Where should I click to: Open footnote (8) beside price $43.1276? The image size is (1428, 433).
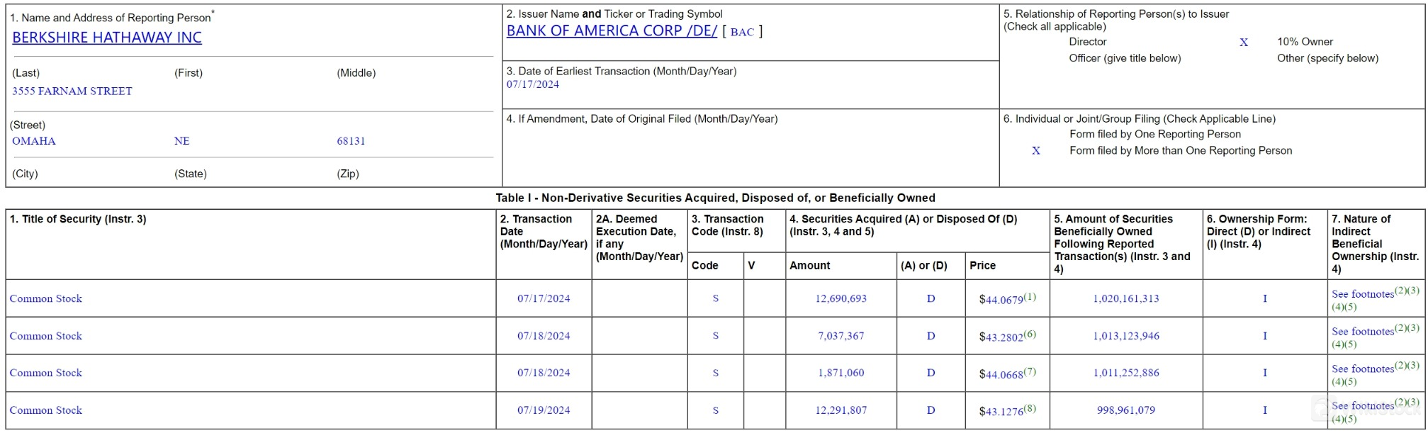point(1030,408)
